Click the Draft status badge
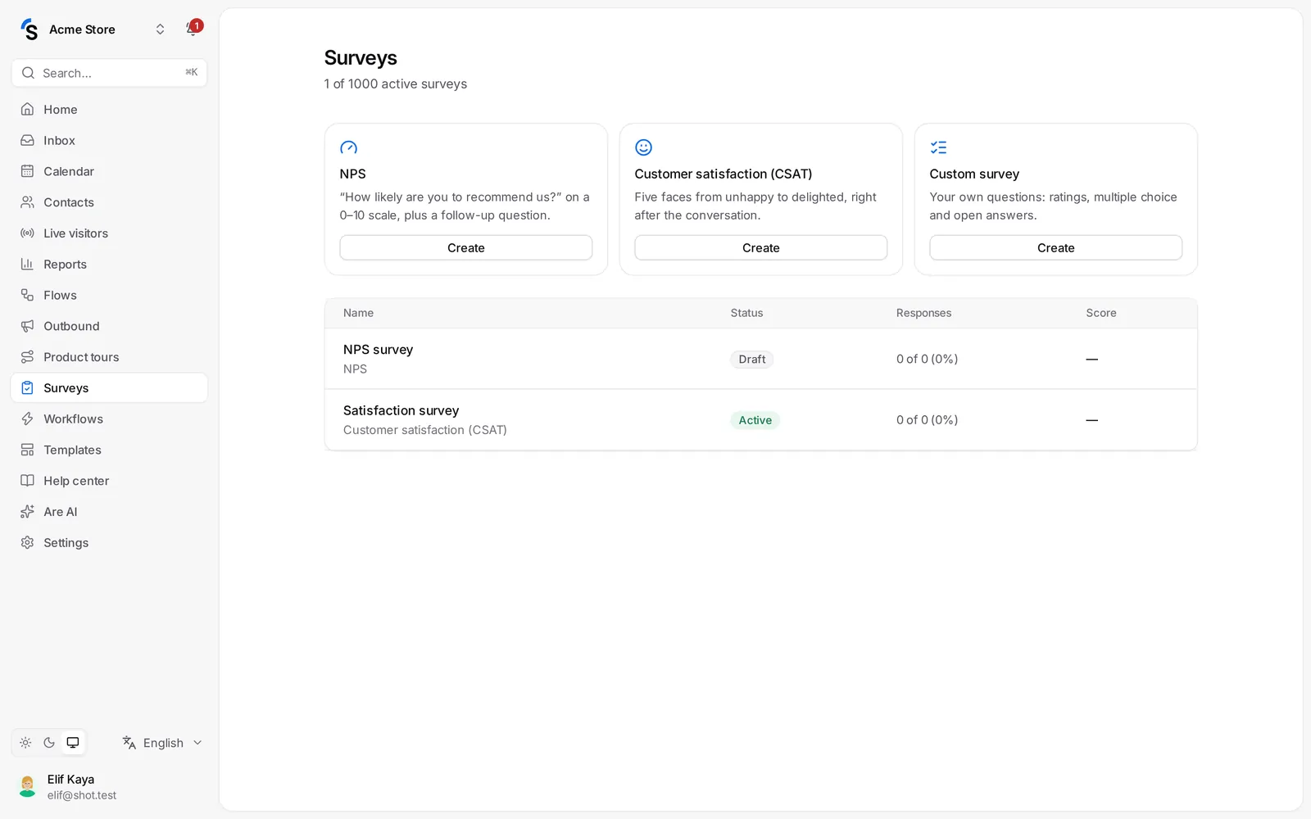This screenshot has height=819, width=1311. [x=751, y=359]
